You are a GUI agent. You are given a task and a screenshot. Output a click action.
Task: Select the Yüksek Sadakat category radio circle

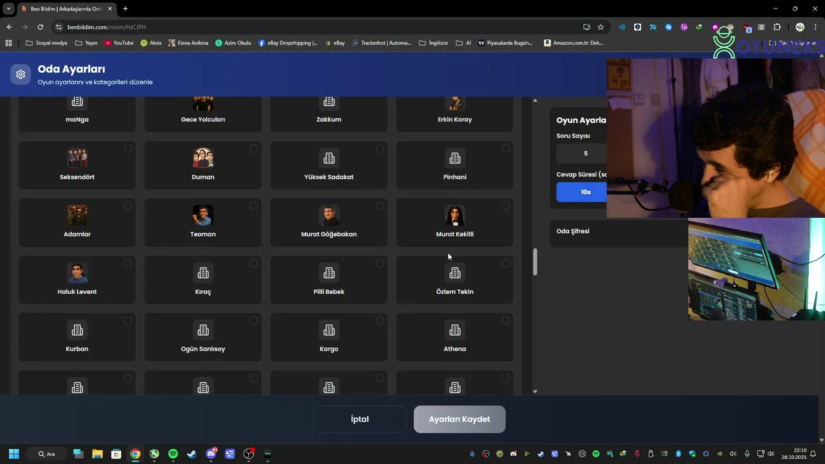(x=380, y=149)
